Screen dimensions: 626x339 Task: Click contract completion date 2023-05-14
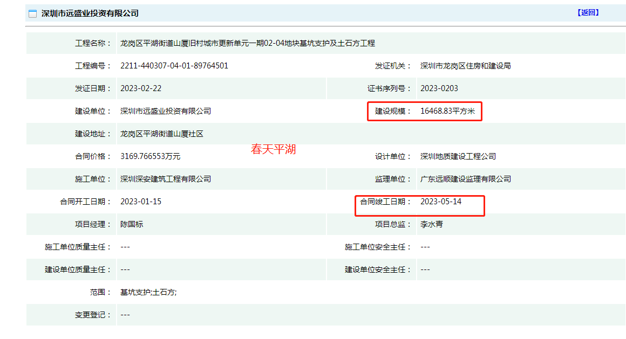pos(441,202)
